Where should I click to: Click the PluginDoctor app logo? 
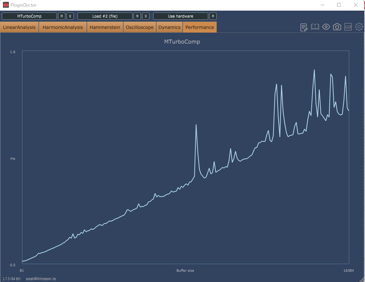(6, 5)
